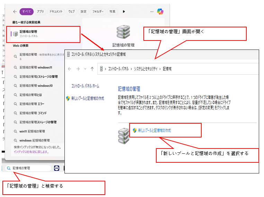Expand chevron after コントロール パネル in address bar

click(130, 69)
